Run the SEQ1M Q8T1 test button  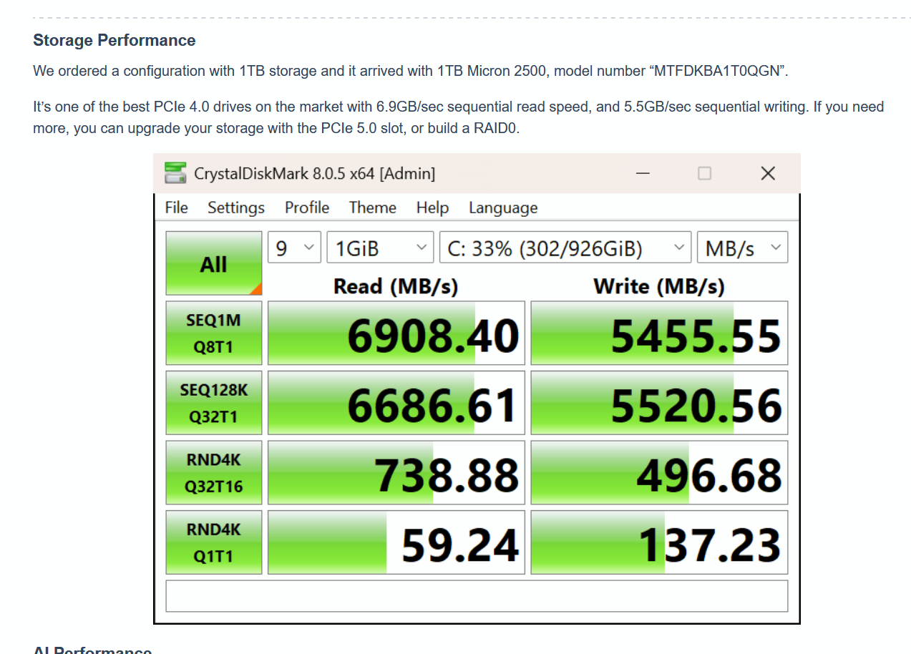tap(214, 333)
